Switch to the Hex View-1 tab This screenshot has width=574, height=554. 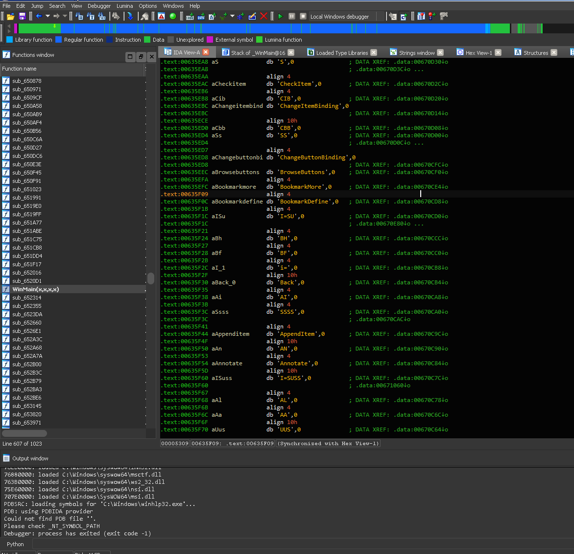[x=478, y=53]
